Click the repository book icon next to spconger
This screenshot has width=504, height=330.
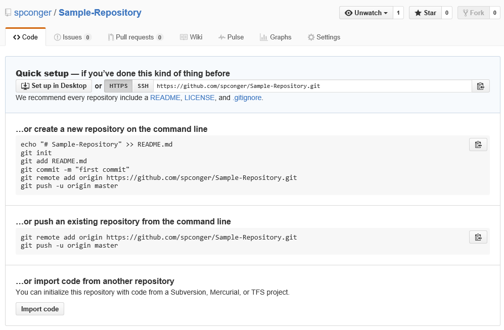[x=8, y=12]
